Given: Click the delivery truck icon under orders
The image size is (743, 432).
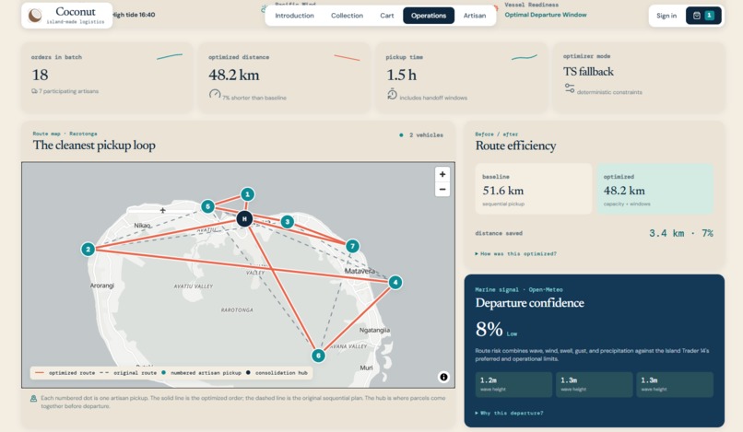Looking at the screenshot, I should [34, 91].
